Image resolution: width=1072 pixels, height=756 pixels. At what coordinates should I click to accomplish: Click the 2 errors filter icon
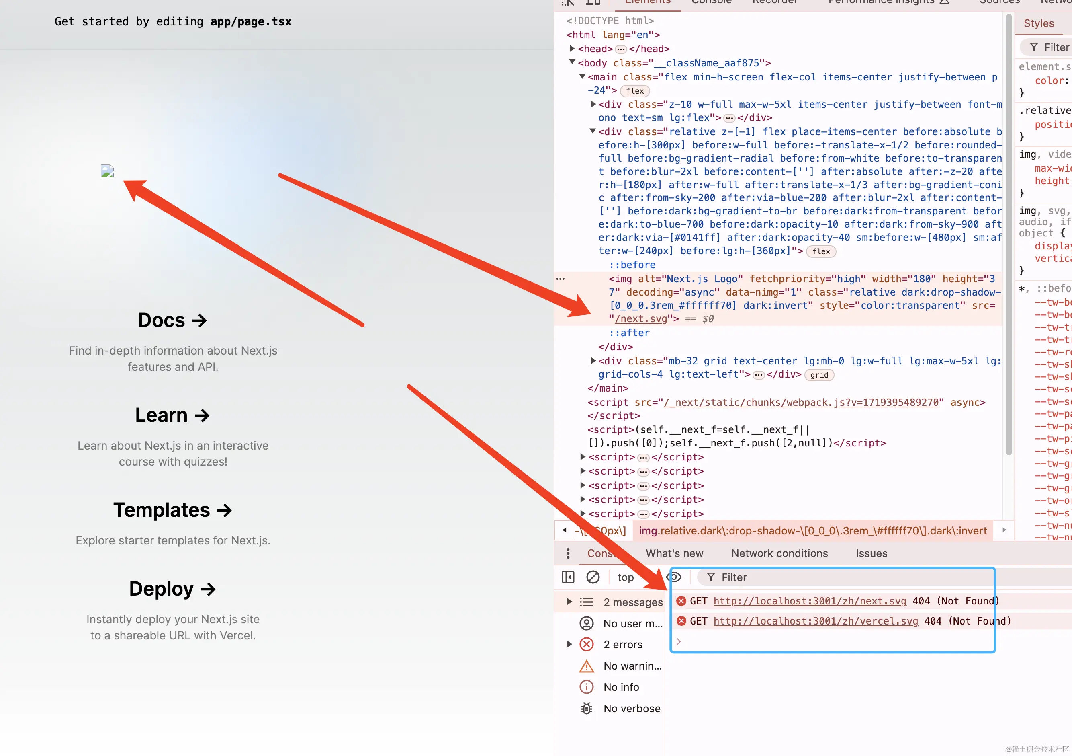click(586, 644)
